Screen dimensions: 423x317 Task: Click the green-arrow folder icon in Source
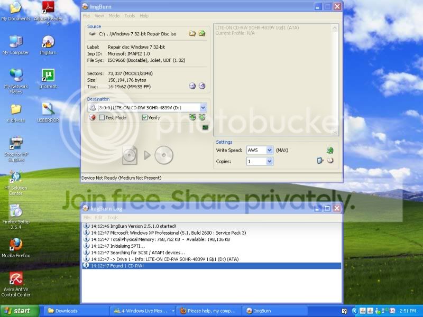(x=202, y=34)
